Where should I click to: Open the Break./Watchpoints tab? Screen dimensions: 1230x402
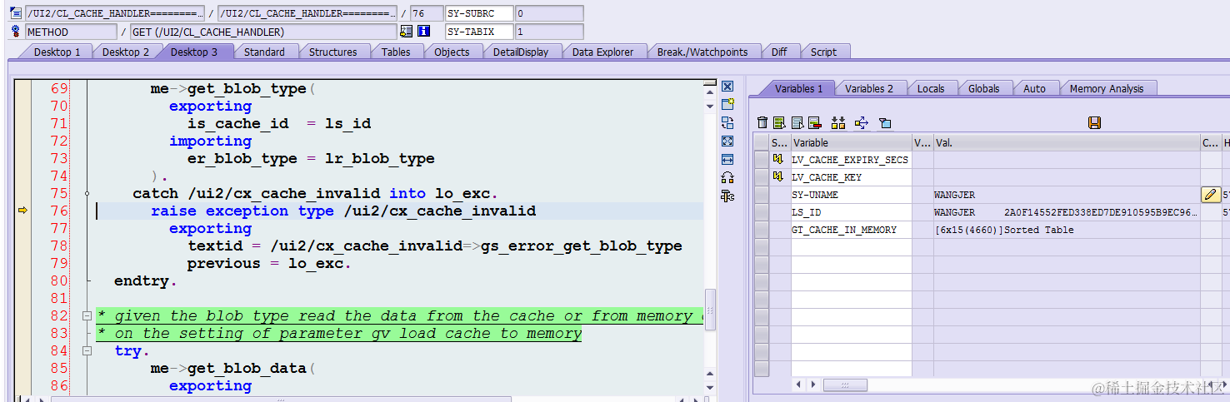tap(702, 52)
